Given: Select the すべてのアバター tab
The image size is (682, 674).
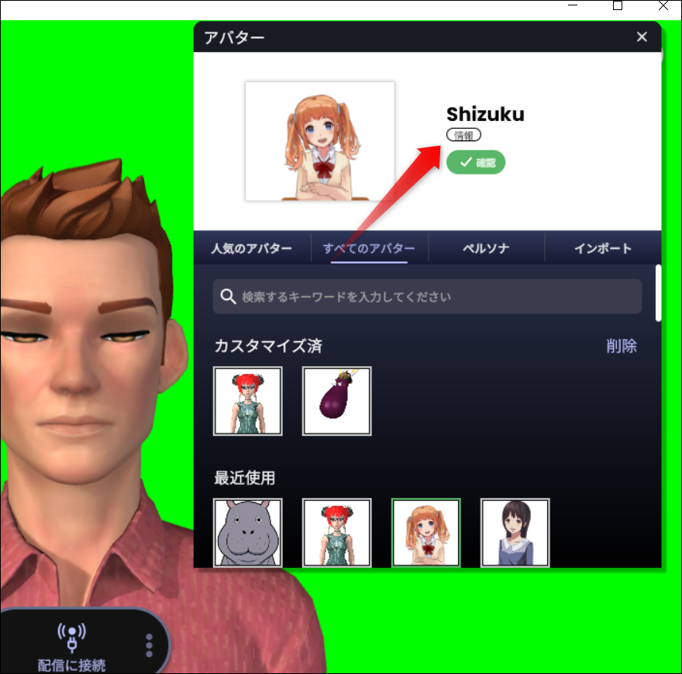Looking at the screenshot, I should click(369, 248).
